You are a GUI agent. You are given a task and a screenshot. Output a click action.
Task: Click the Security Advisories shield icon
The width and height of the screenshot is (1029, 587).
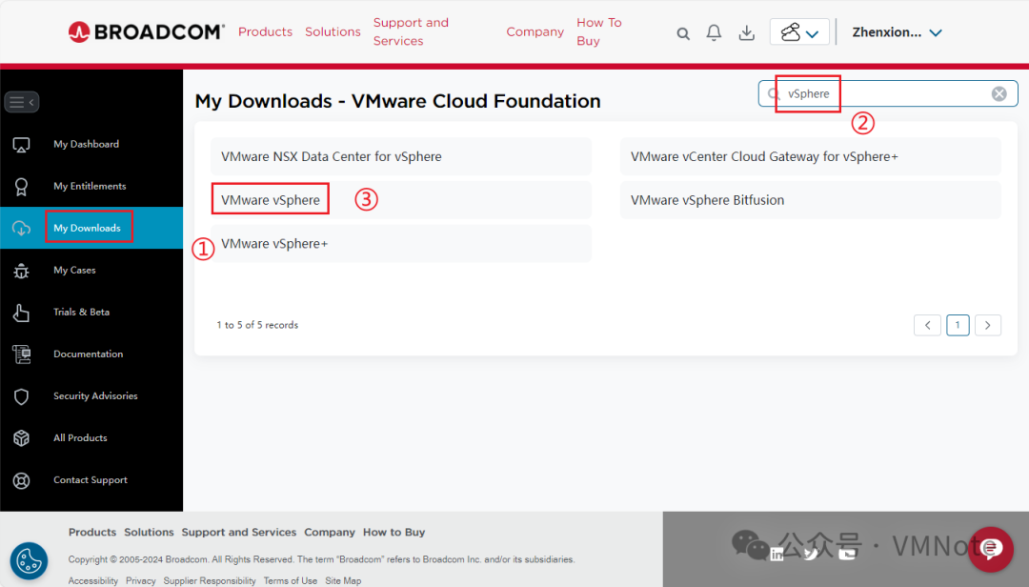pos(21,396)
